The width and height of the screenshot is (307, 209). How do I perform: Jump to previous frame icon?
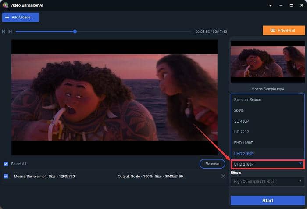click(x=4, y=32)
